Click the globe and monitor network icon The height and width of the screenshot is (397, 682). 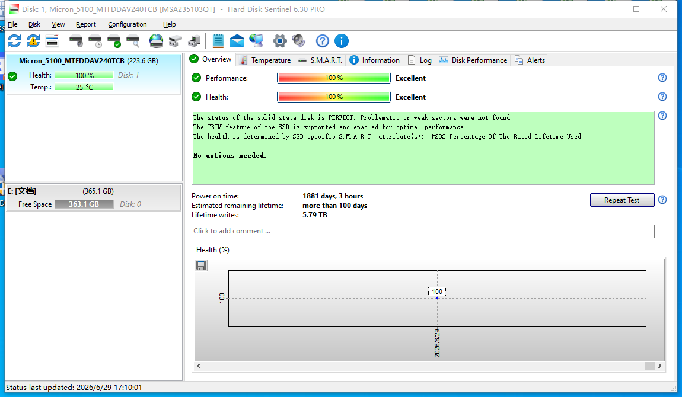coord(256,41)
